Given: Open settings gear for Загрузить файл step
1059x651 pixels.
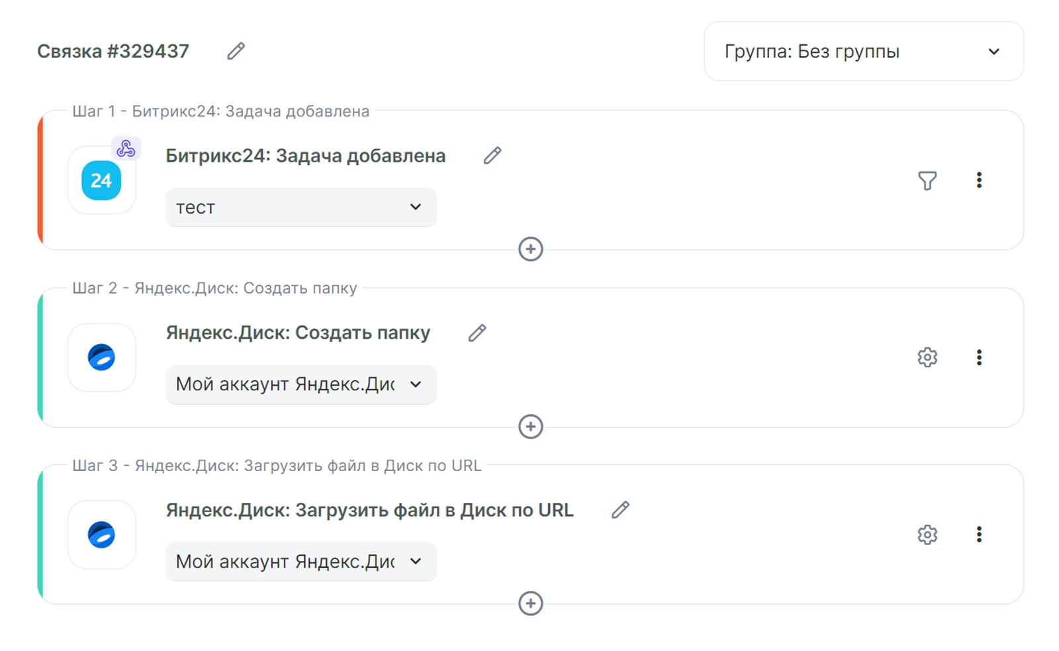Looking at the screenshot, I should 927,535.
